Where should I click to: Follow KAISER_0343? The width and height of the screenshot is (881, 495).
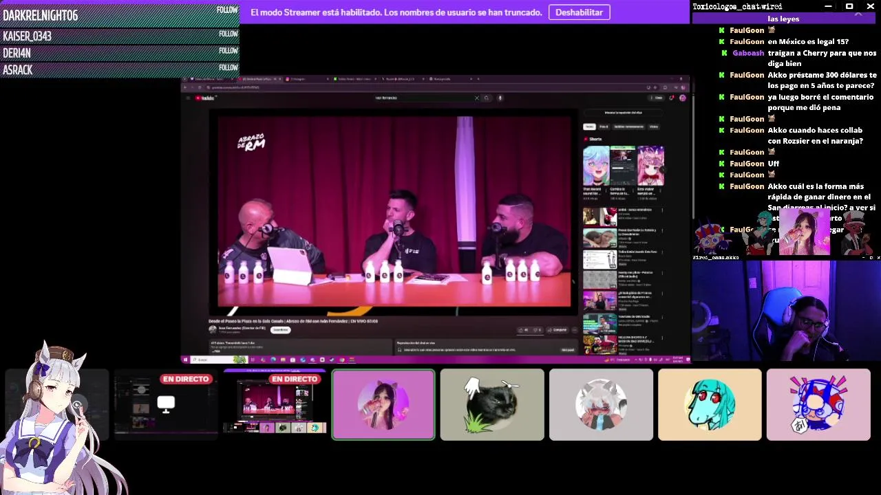229,34
